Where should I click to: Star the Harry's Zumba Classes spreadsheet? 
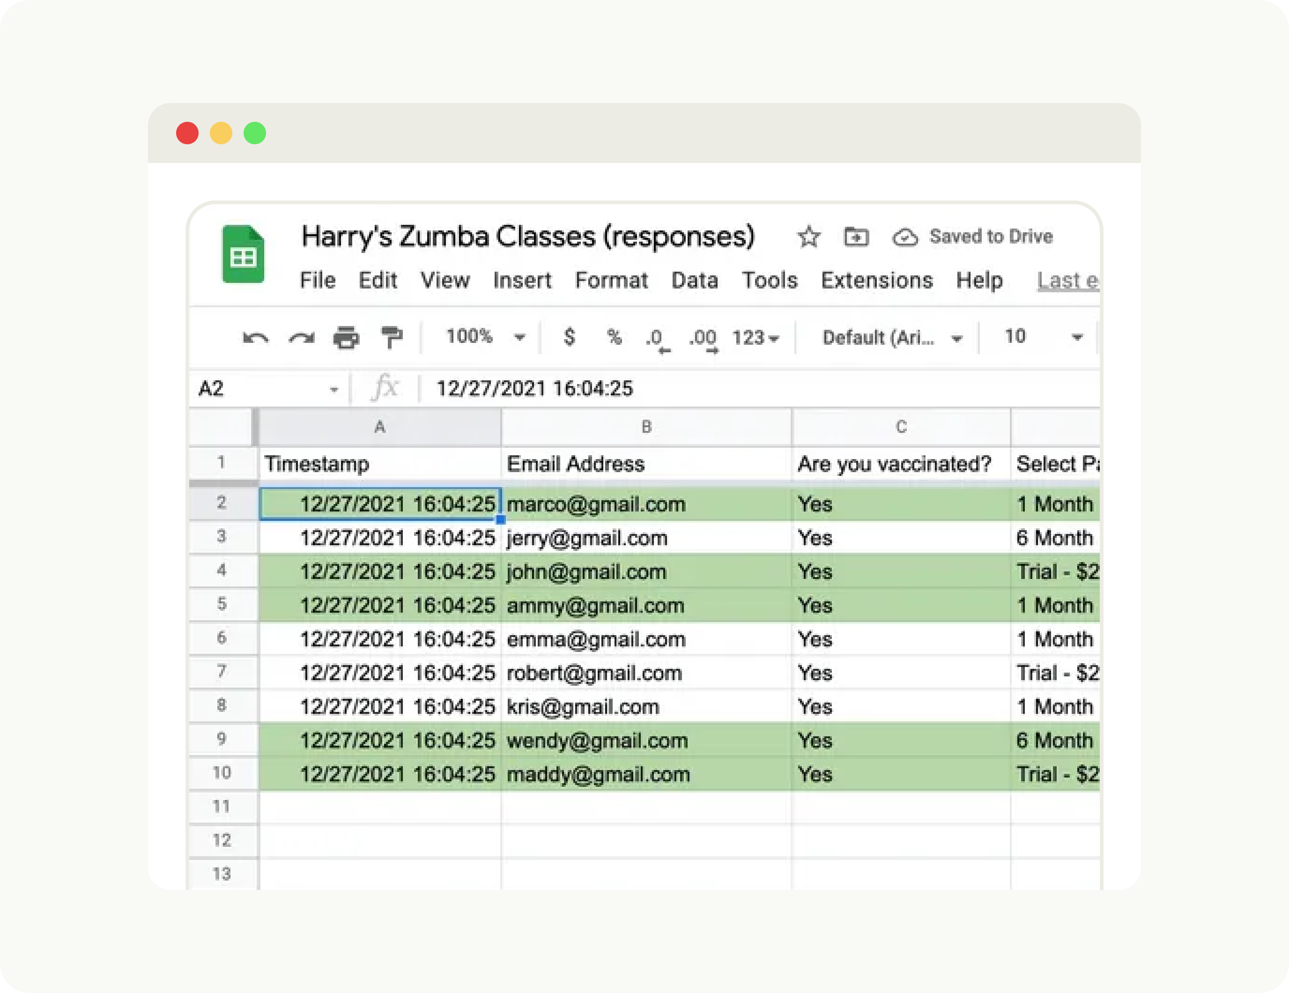(808, 236)
